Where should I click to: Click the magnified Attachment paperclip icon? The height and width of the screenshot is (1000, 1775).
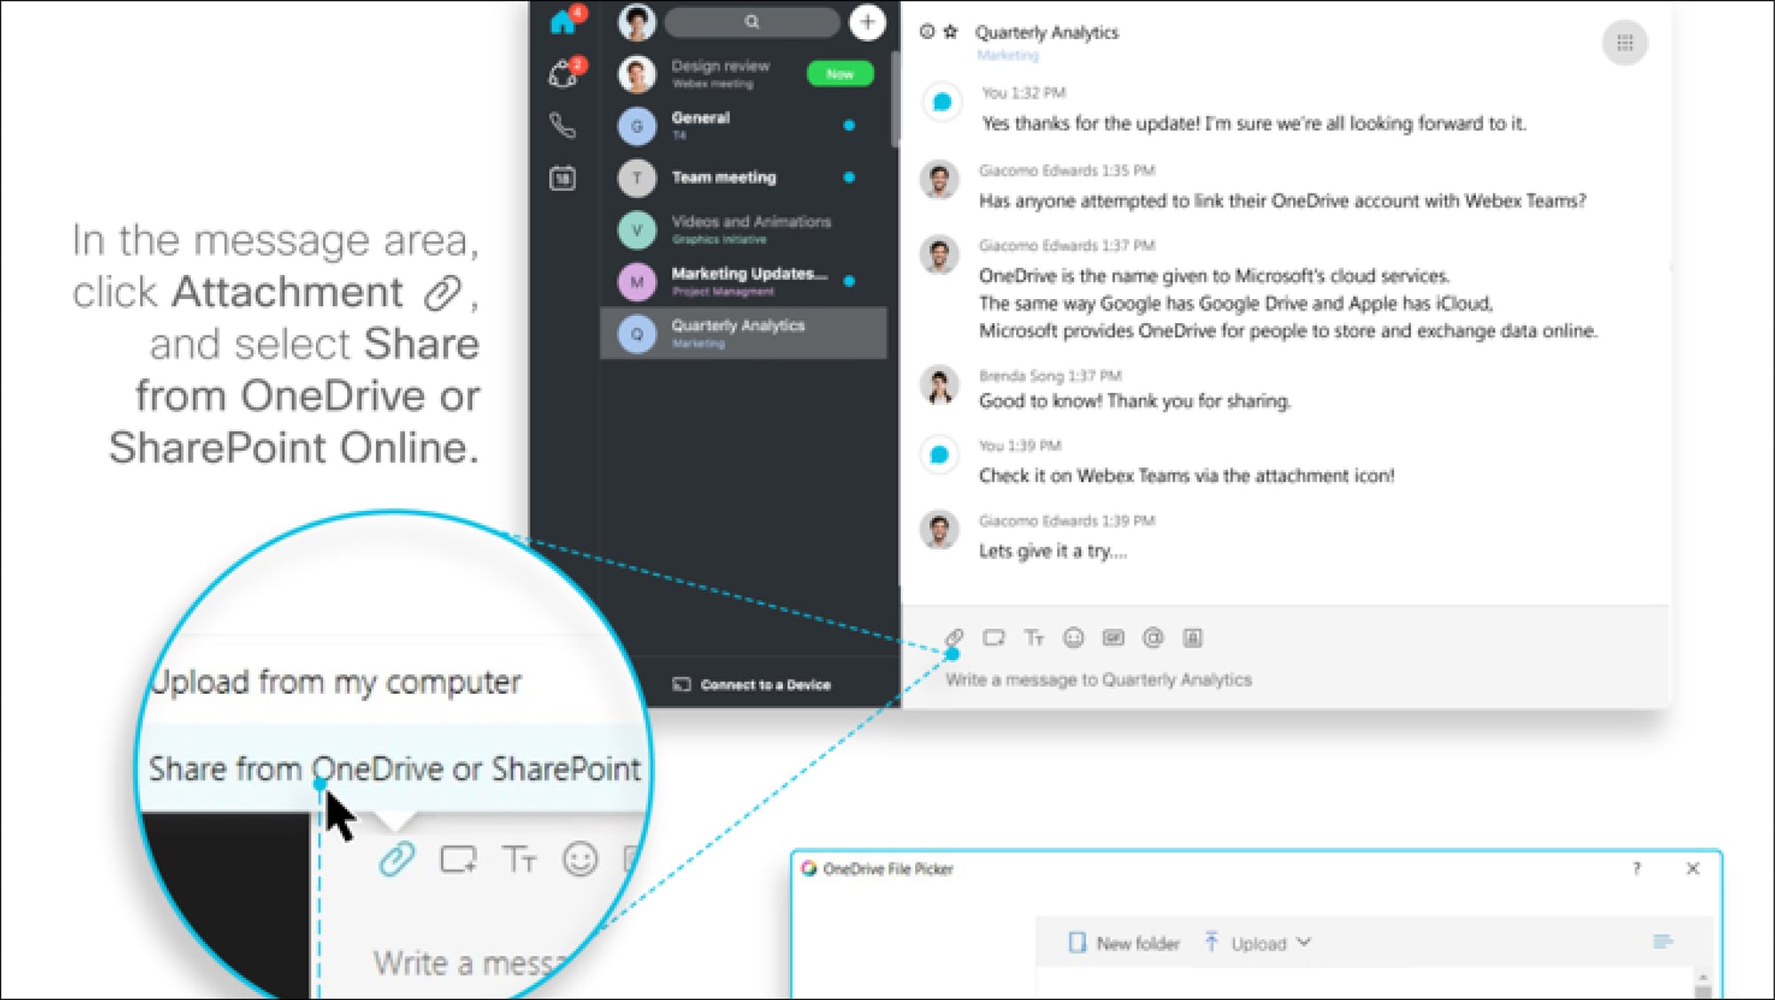pos(397,859)
